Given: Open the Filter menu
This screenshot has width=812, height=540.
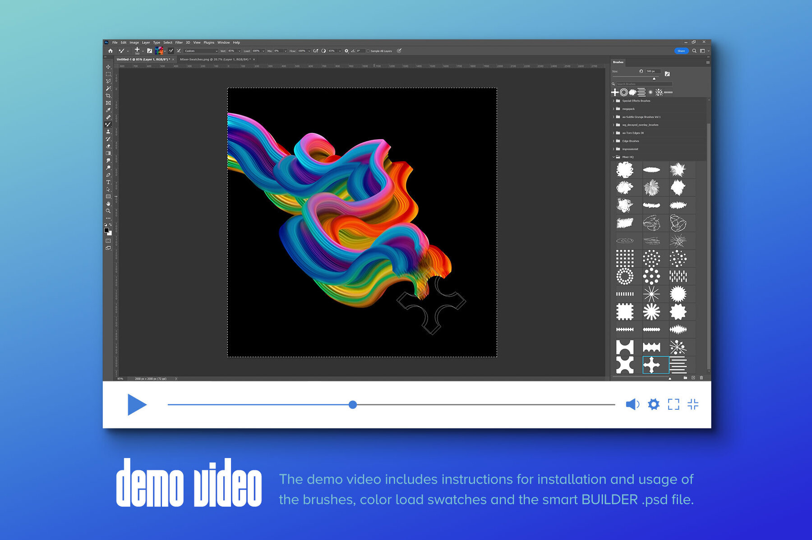Looking at the screenshot, I should point(180,42).
